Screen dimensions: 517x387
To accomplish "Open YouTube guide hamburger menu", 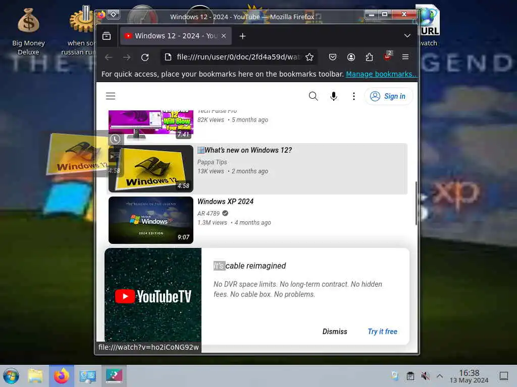I will (x=111, y=96).
